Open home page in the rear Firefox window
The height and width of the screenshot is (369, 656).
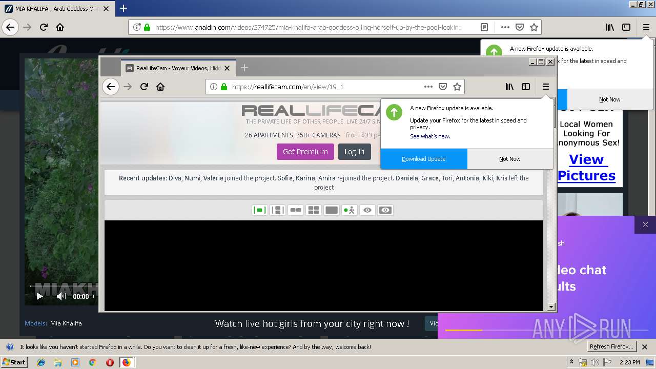point(60,27)
